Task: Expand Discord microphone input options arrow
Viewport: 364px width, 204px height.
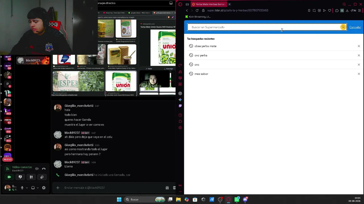Action: (27, 188)
